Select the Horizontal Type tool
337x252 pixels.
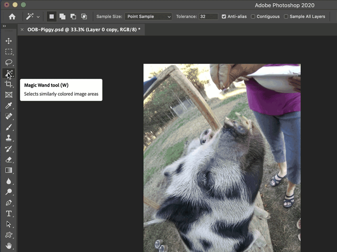[9, 213]
